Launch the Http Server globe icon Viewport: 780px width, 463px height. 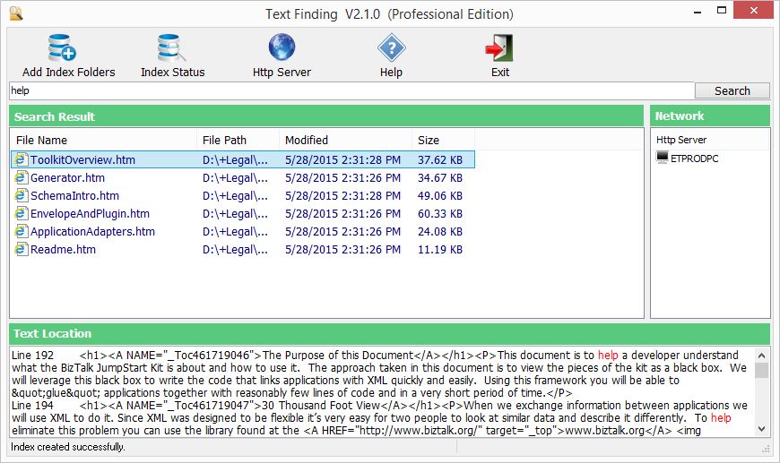coord(282,47)
